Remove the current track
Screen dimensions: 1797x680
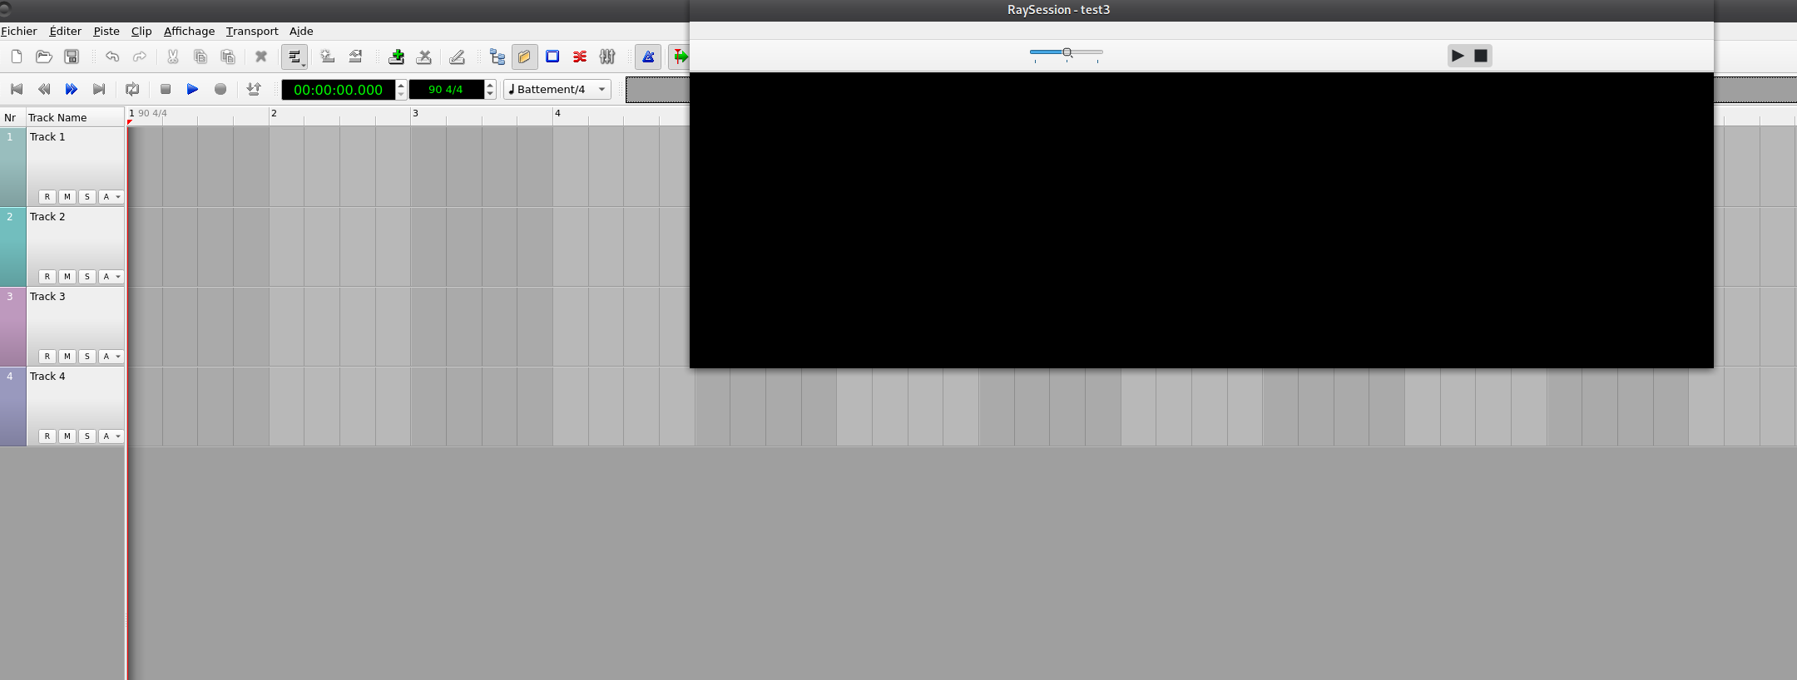tap(424, 57)
